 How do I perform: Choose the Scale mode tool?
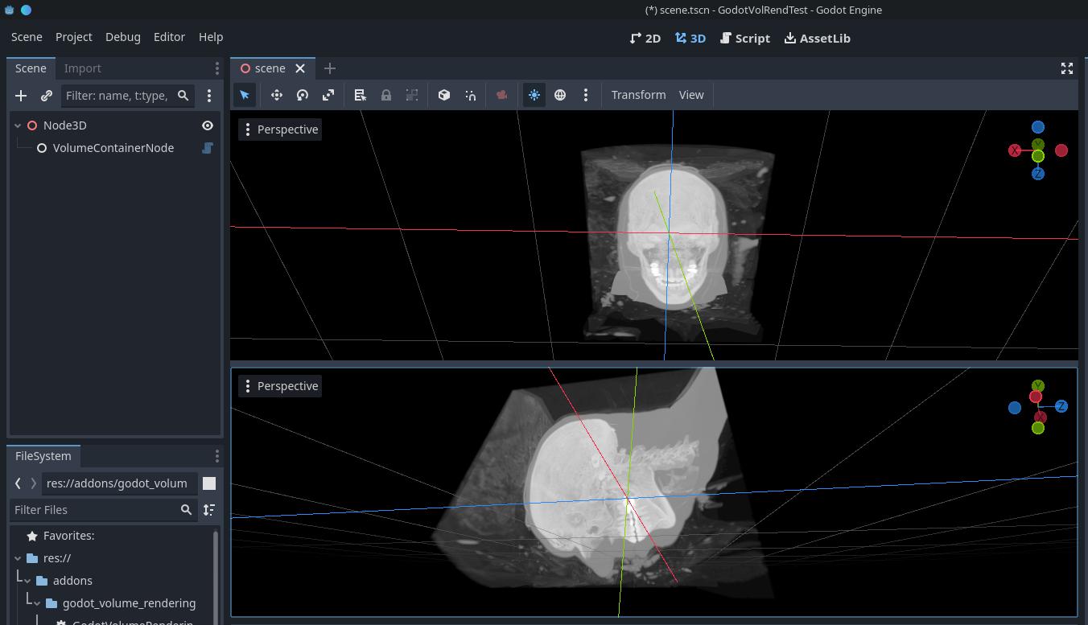[328, 95]
